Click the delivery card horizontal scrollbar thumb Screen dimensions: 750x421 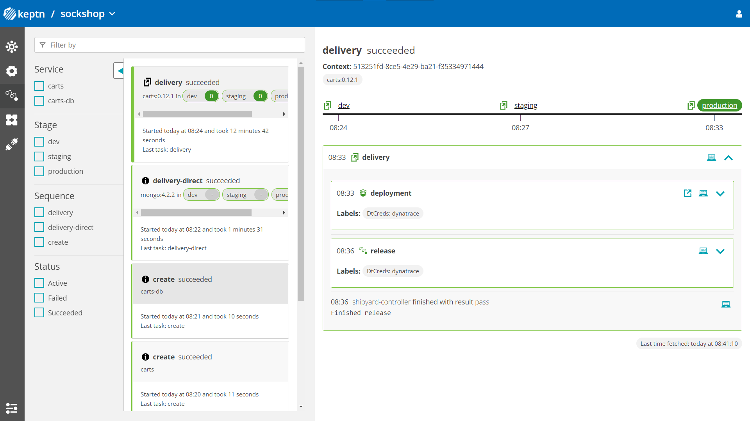click(197, 114)
